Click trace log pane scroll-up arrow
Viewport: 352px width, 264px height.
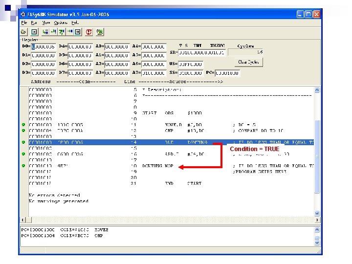point(317,229)
